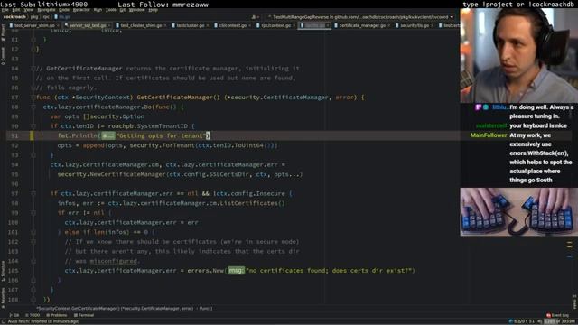Click the rpc breadcrumb in navigation bar
The width and height of the screenshot is (578, 325).
(x=46, y=17)
